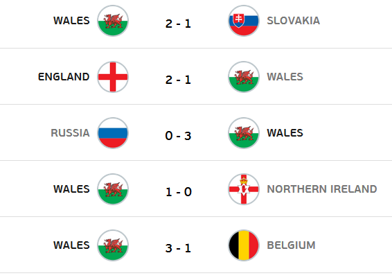Select the ENGLAND team name

(x=64, y=76)
